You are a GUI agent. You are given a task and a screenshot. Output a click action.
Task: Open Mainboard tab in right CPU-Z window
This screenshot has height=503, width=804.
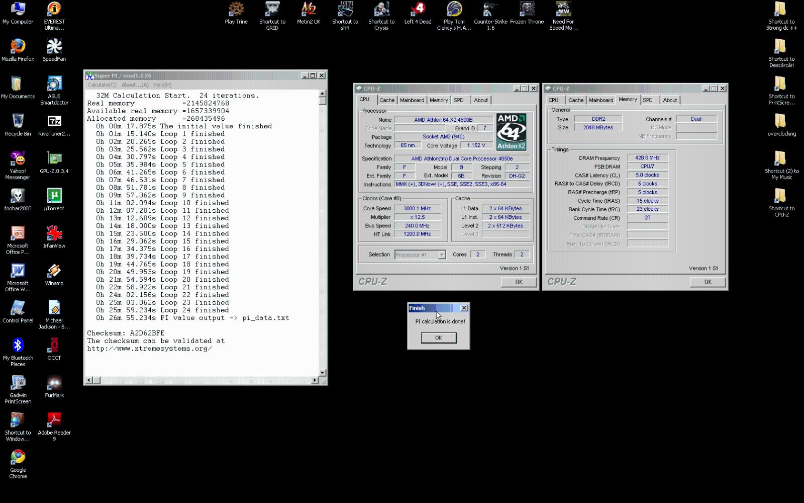pyautogui.click(x=601, y=100)
